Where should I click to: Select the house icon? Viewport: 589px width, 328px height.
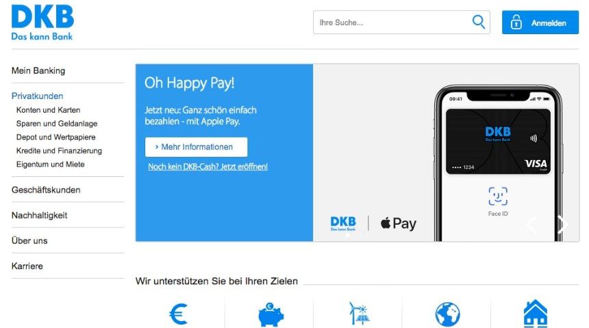coord(536,314)
